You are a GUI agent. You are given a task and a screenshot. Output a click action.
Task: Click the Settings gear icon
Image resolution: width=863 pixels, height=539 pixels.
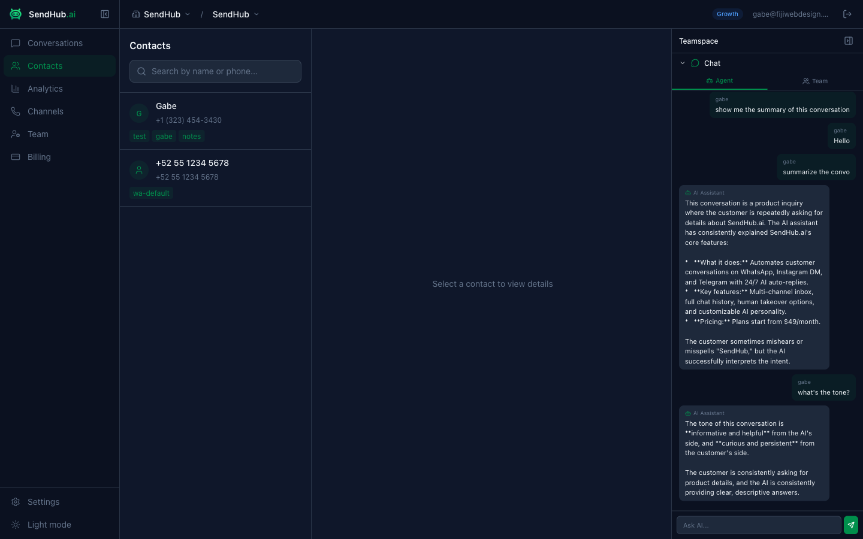pos(16,502)
